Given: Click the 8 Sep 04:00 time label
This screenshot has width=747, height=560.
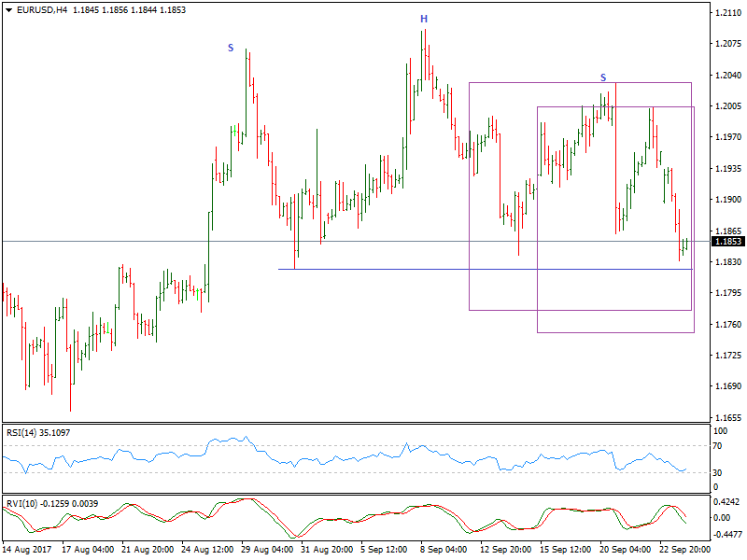Looking at the screenshot, I should [444, 550].
